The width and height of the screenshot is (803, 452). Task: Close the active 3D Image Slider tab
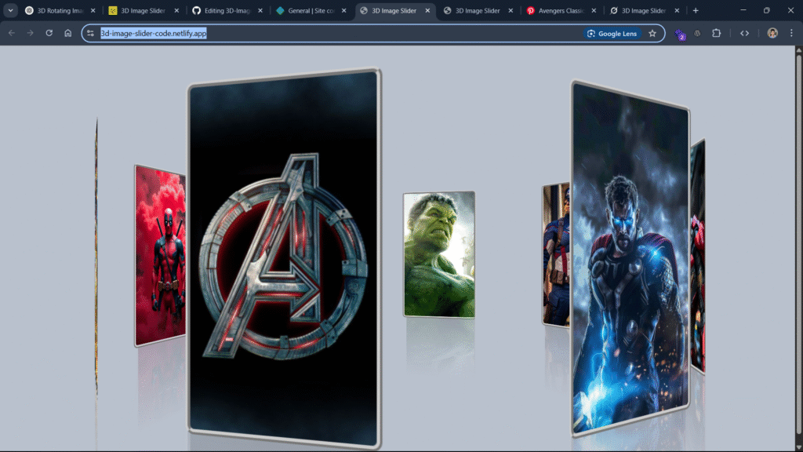(x=427, y=10)
